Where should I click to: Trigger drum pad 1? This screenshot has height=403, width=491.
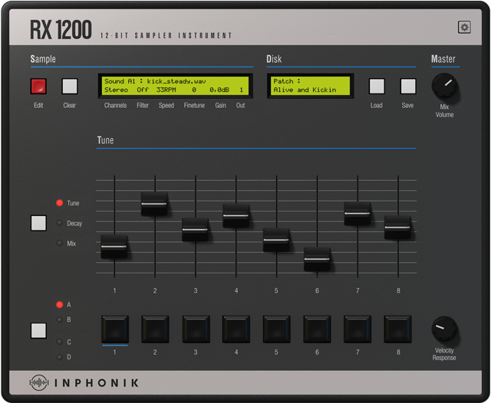click(x=115, y=329)
